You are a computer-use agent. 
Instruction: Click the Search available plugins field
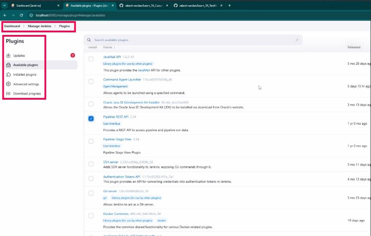193,40
